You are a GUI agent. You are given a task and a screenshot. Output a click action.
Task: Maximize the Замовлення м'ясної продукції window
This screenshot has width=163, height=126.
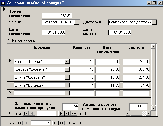(x=154, y=3)
